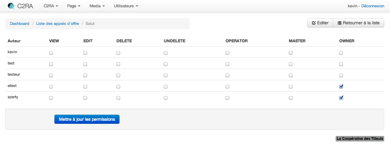Uncheck OWNER permission for etest
Viewport: 390px width, 146px height.
[341, 86]
